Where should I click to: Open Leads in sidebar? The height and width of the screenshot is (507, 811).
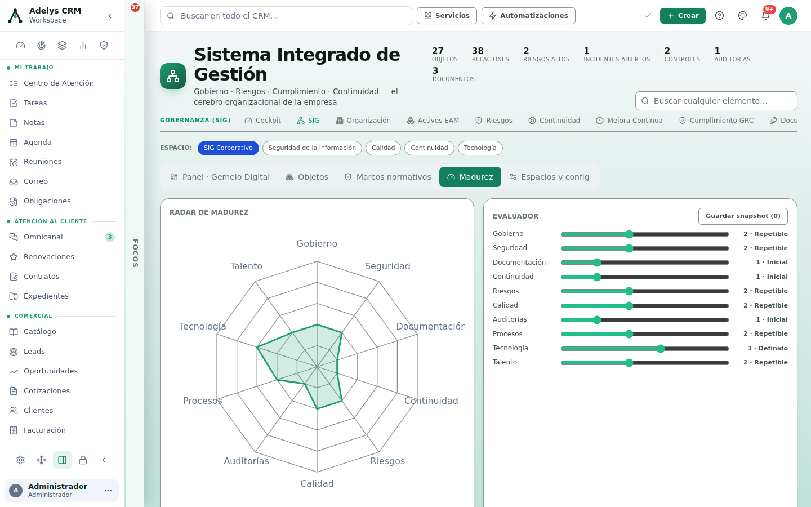[x=62, y=352]
